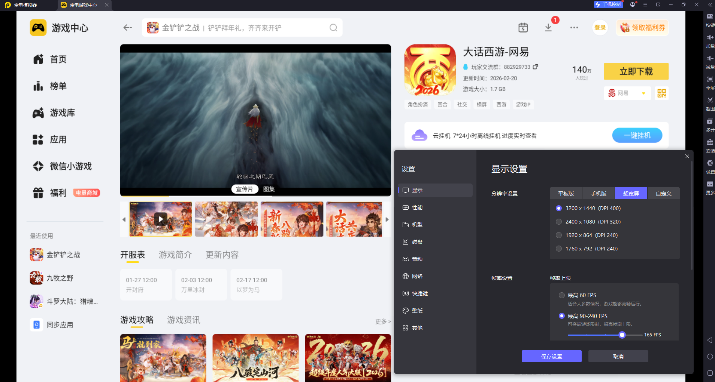715x382 pixels.
Task: Open the calendar check-in icon
Action: (523, 28)
